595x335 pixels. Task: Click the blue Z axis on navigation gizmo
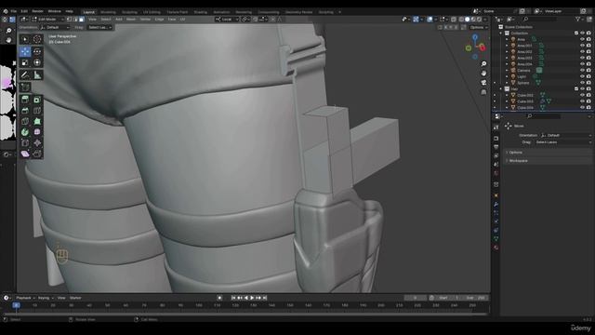(x=475, y=37)
